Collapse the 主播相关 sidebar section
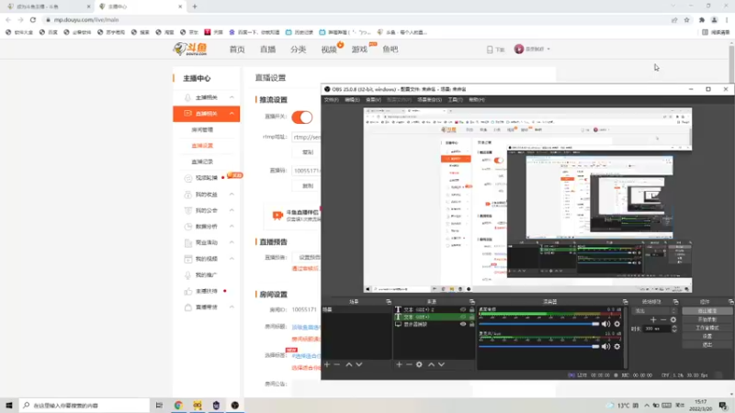The image size is (735, 413). (x=232, y=97)
